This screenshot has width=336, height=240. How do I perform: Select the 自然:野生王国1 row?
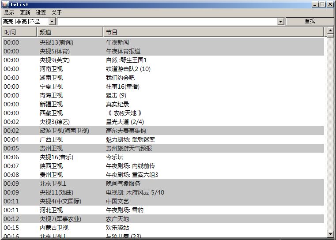pyautogui.click(x=163, y=60)
